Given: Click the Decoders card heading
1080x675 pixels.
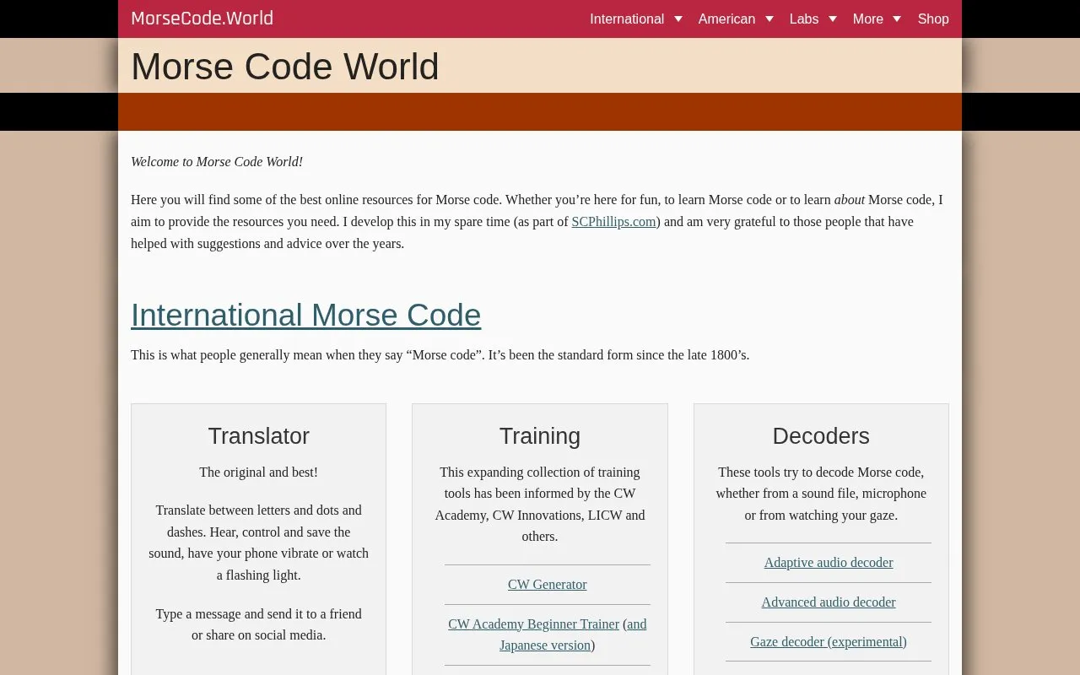Looking at the screenshot, I should 821,436.
